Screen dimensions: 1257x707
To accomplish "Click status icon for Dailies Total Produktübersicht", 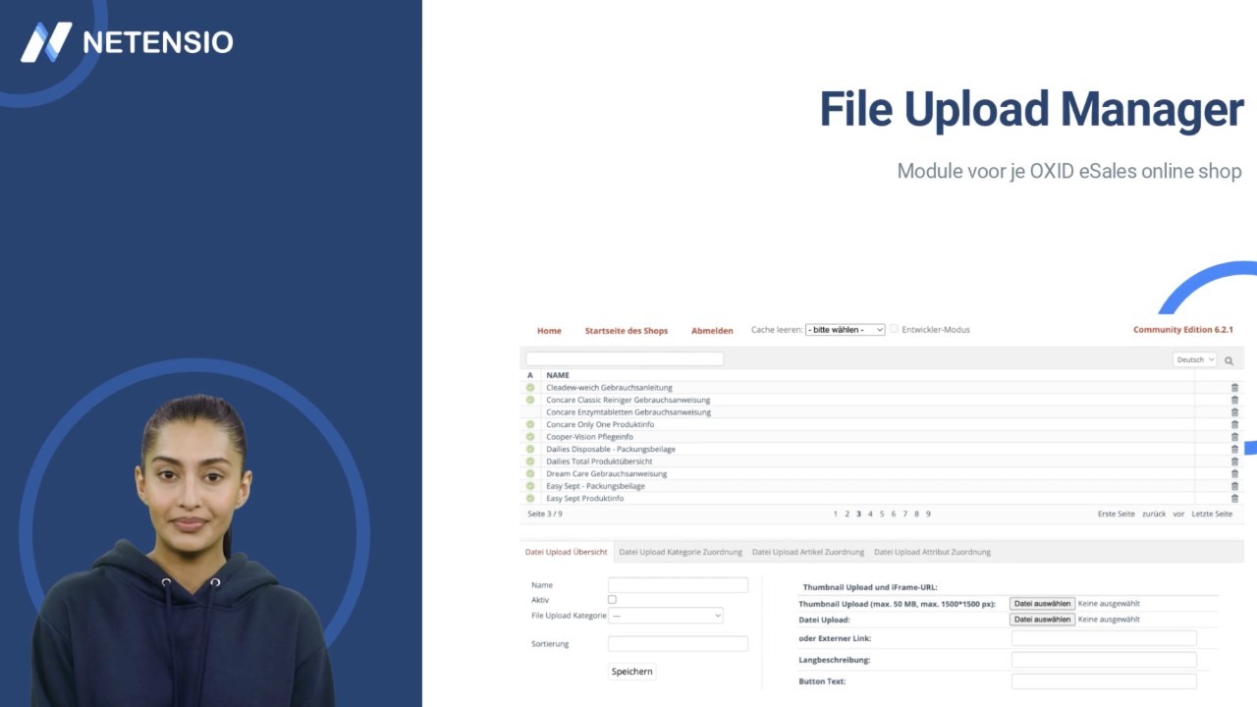I will 530,462.
